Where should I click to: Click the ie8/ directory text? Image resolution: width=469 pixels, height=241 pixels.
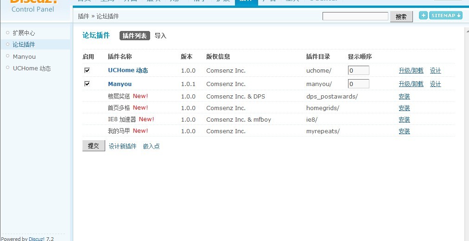point(312,119)
